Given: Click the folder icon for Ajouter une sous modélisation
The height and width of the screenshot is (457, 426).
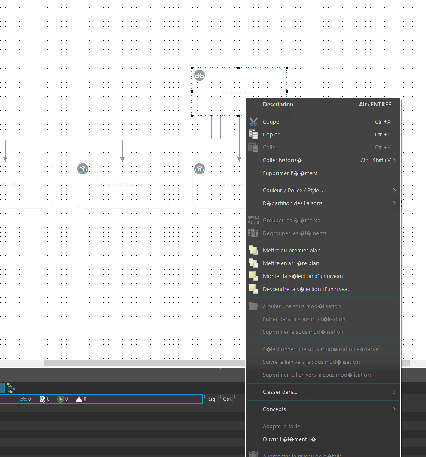Looking at the screenshot, I should click(253, 306).
